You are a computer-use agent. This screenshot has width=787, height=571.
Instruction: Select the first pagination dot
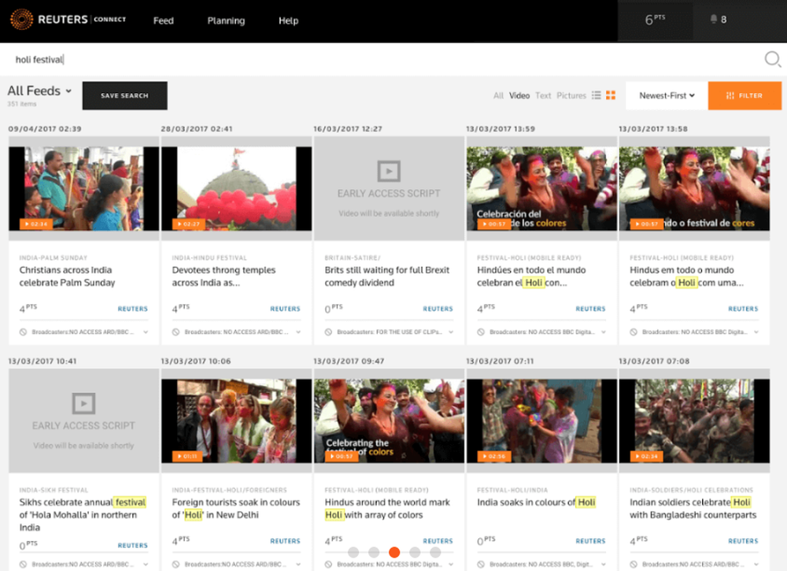point(353,552)
